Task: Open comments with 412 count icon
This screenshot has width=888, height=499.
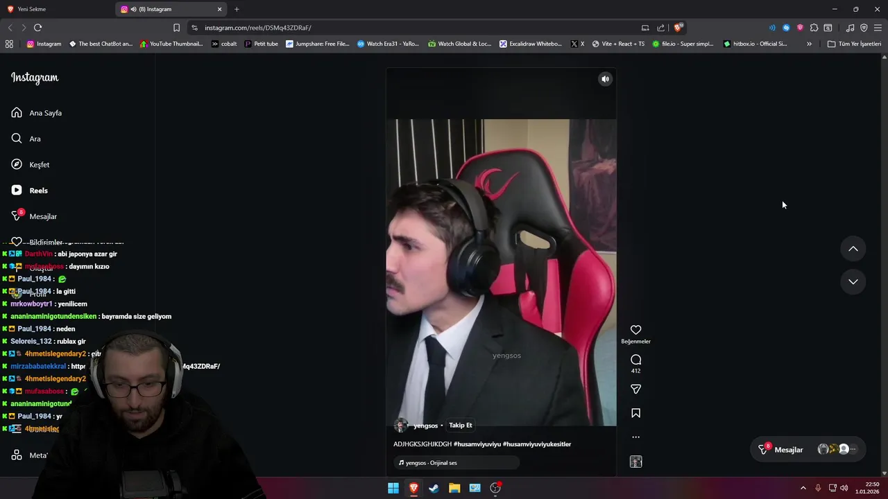Action: [x=635, y=360]
